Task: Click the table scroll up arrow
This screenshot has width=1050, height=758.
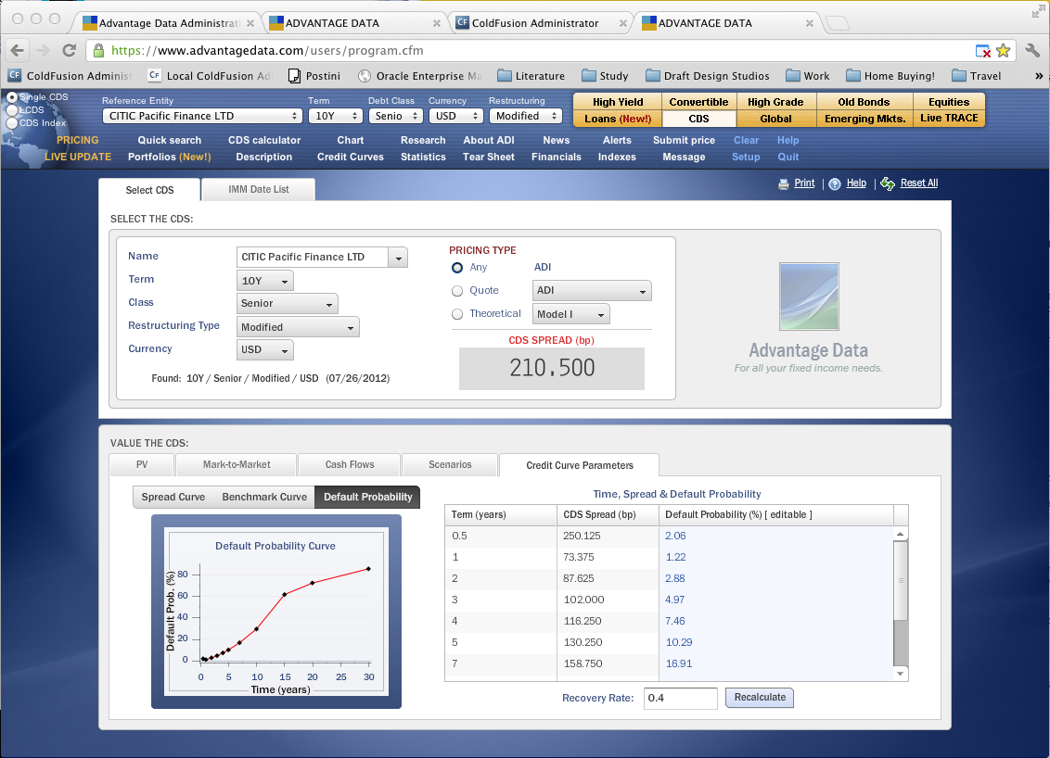Action: [x=901, y=533]
